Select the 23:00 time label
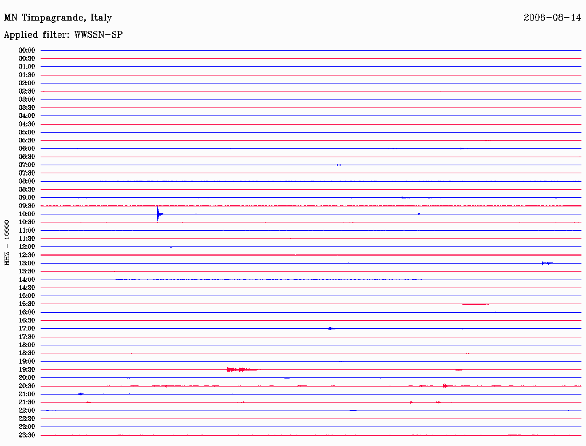 click(x=27, y=427)
